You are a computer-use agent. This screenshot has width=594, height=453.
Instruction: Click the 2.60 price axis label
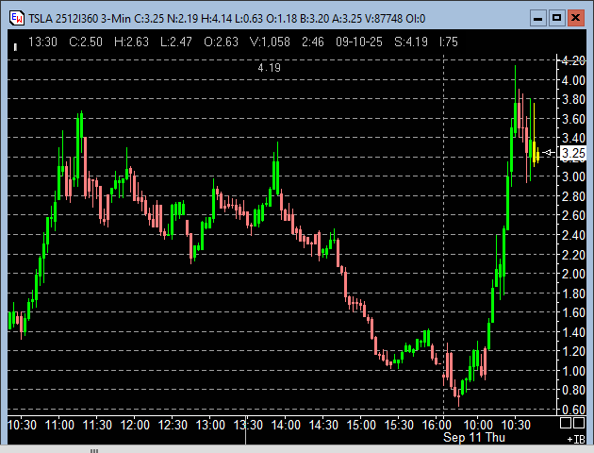point(573,216)
